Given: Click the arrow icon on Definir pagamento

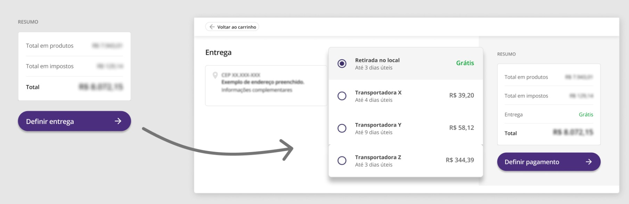Looking at the screenshot, I should click(x=589, y=162).
